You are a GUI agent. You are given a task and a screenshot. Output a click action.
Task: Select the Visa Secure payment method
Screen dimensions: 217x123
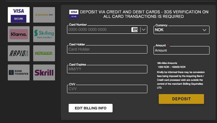[19, 15]
